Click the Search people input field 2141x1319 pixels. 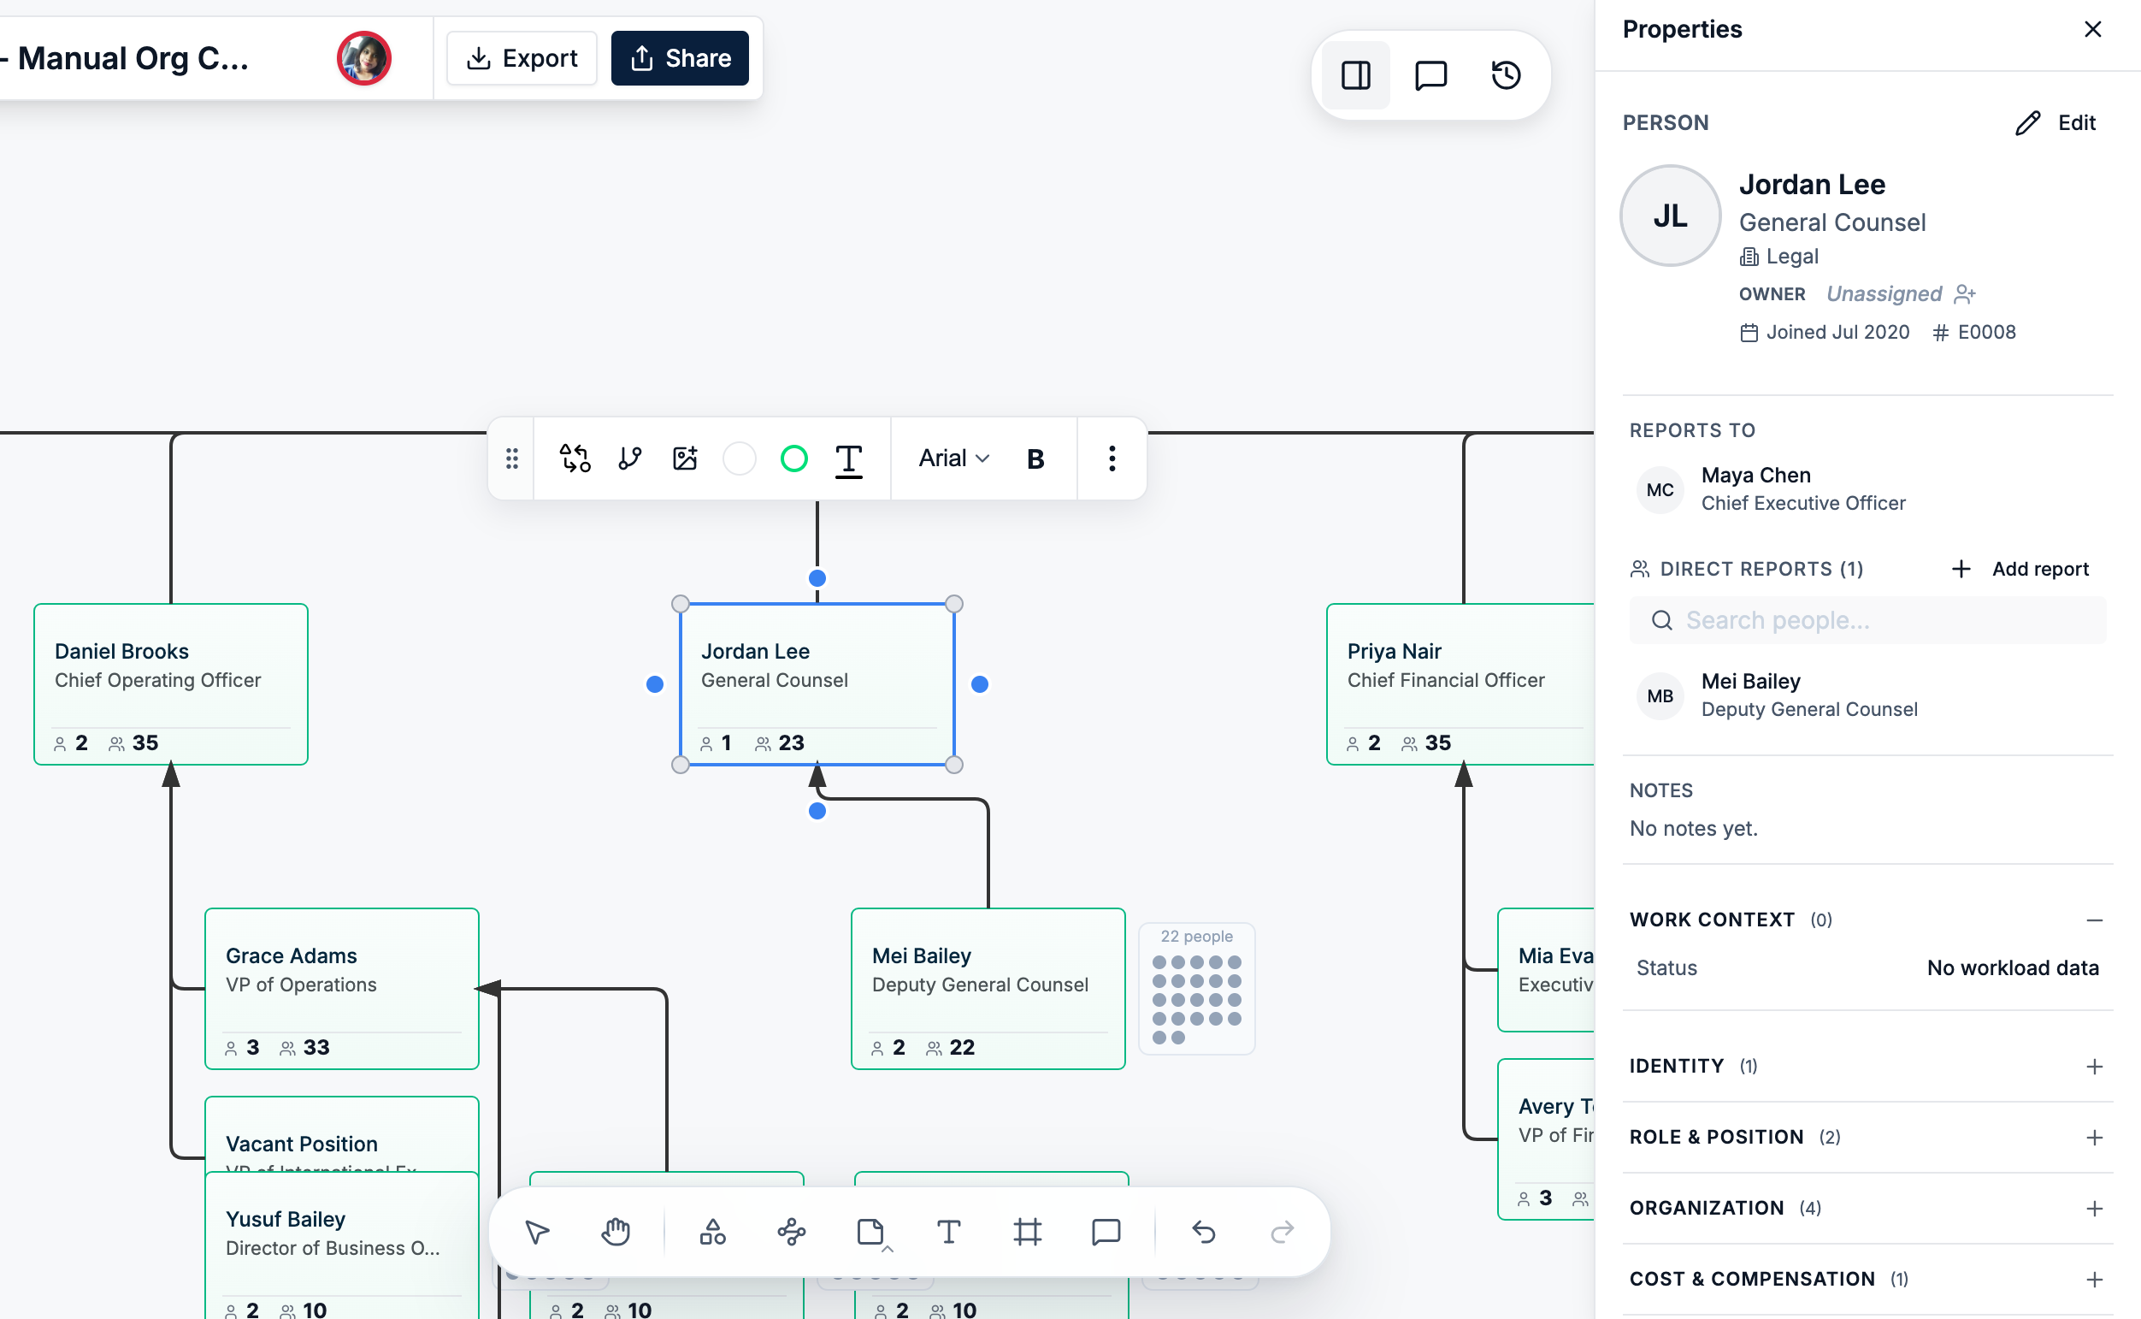1867,620
